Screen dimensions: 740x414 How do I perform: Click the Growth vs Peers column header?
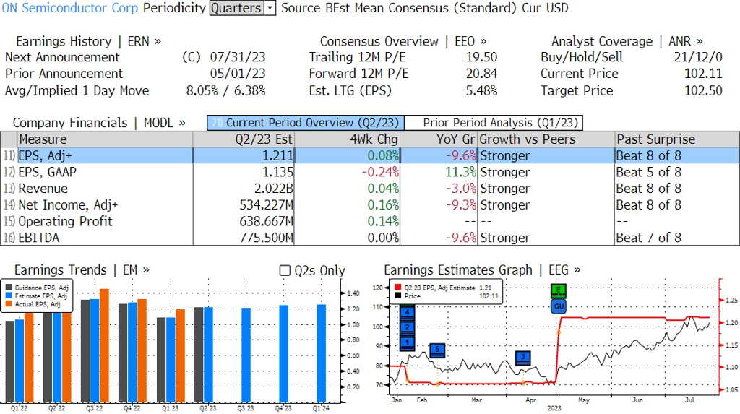pyautogui.click(x=546, y=139)
